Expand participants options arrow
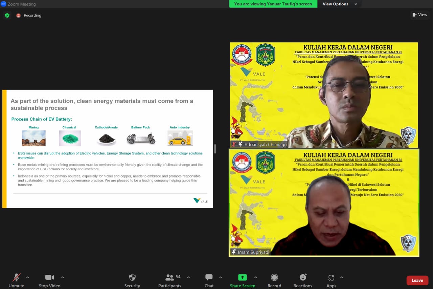 [x=188, y=278]
